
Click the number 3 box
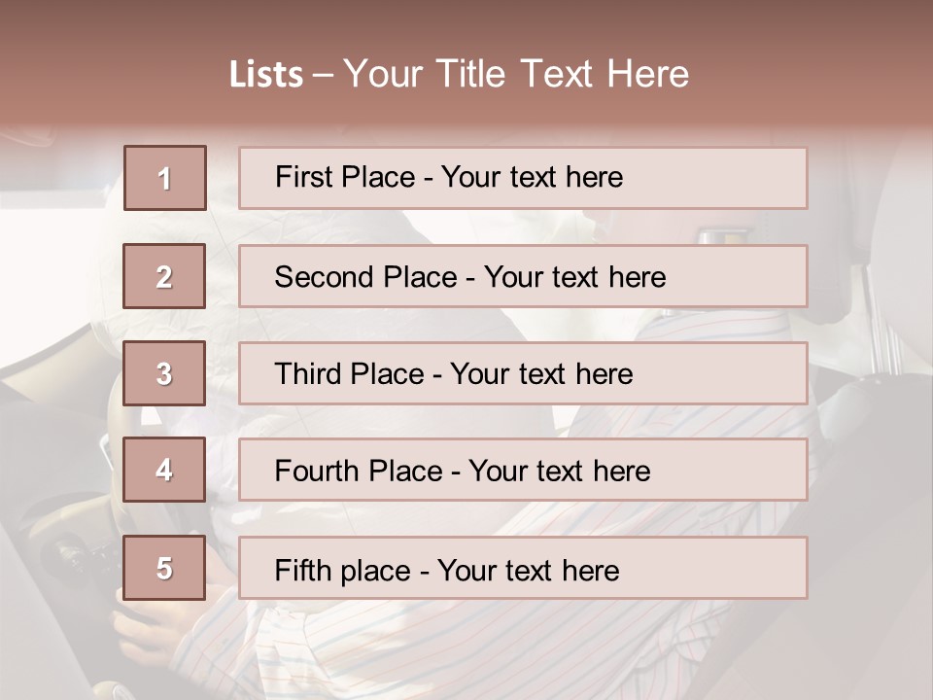pyautogui.click(x=164, y=373)
